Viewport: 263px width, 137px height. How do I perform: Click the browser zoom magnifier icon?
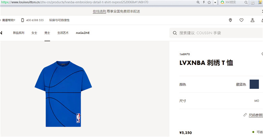pos(198,2)
